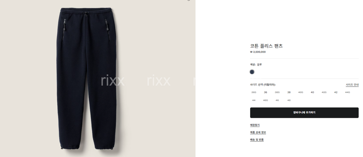Select the struck-through size 46

(x=277, y=100)
